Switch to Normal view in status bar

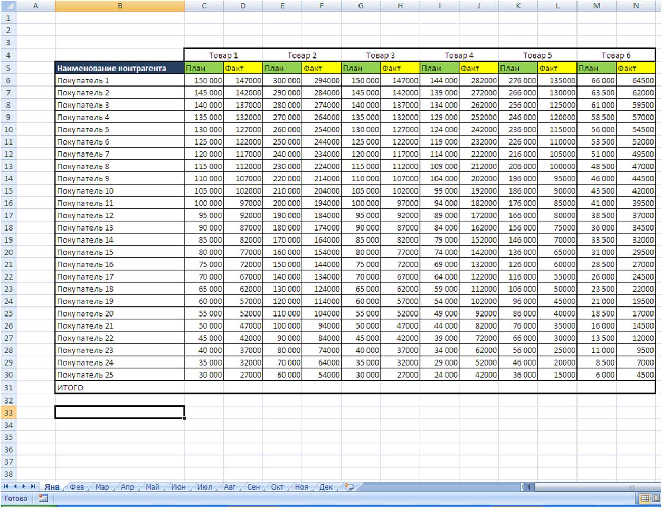(x=645, y=498)
